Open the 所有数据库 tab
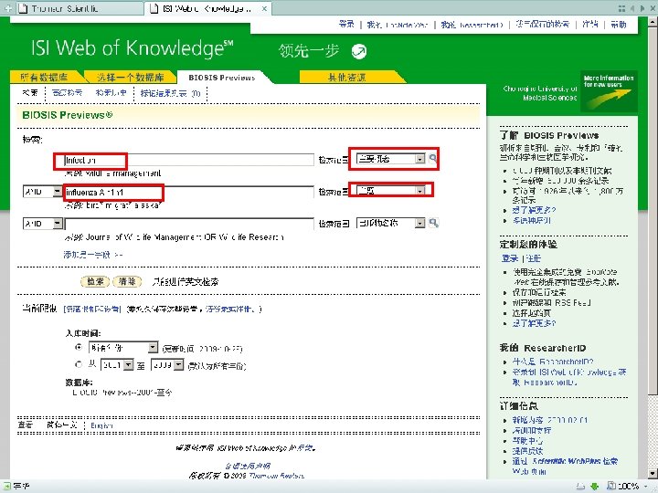 tap(44, 77)
